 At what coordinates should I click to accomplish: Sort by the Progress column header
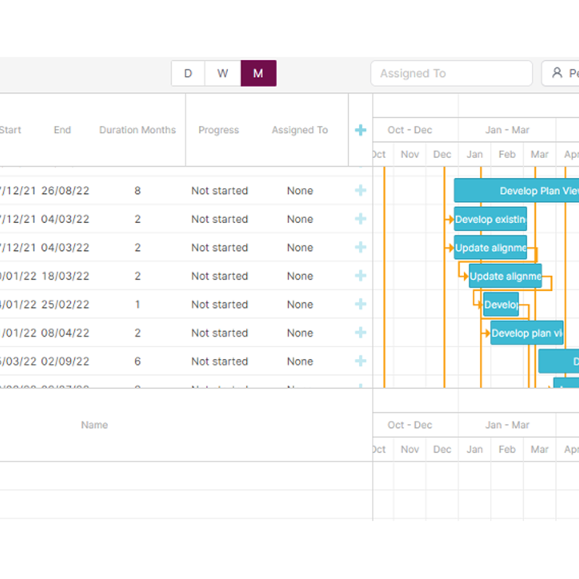click(219, 130)
